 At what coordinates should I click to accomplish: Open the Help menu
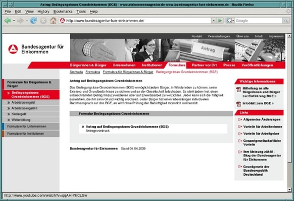click(94, 12)
